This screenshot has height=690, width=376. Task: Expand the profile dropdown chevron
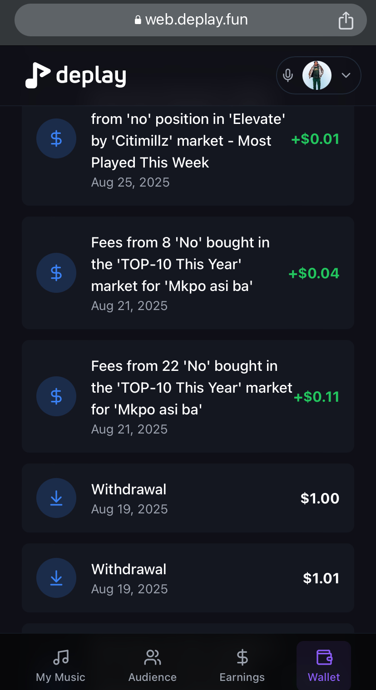coord(346,75)
